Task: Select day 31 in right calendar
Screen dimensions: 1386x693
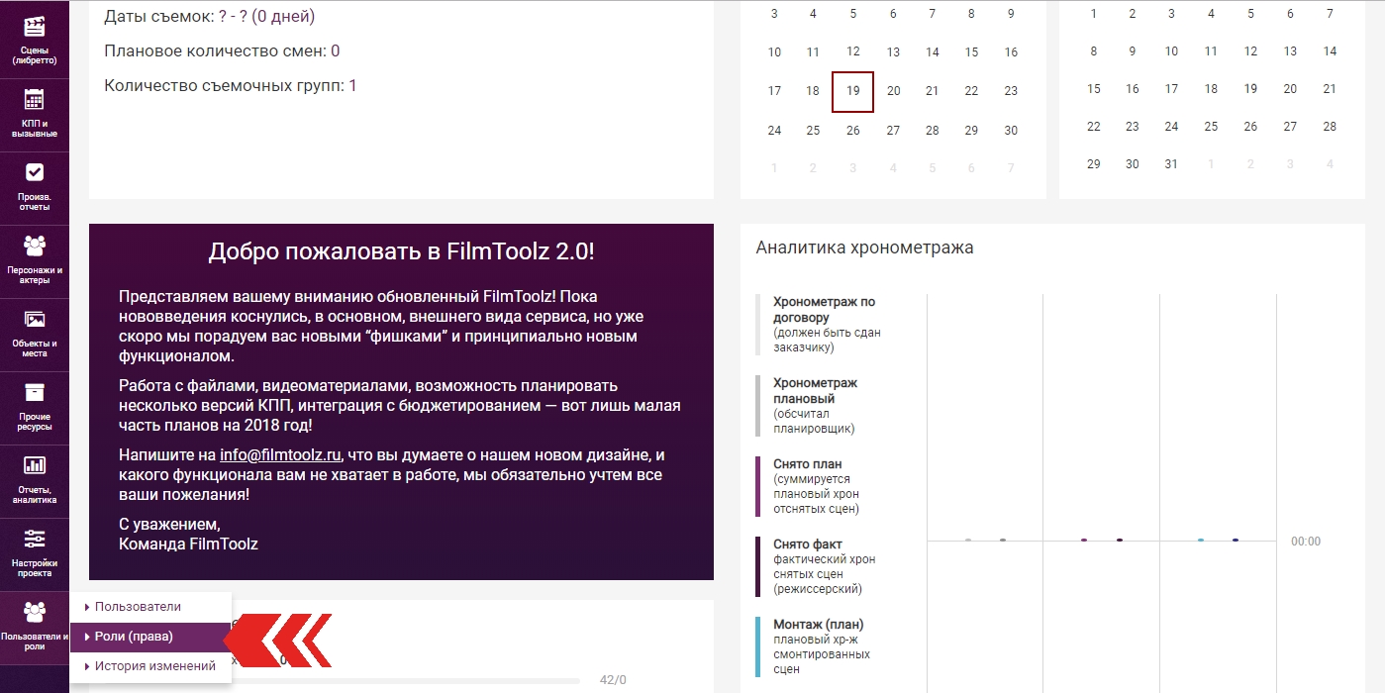Action: tap(1171, 164)
